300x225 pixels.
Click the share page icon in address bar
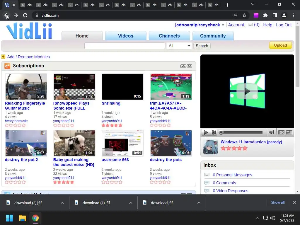[x=235, y=15]
